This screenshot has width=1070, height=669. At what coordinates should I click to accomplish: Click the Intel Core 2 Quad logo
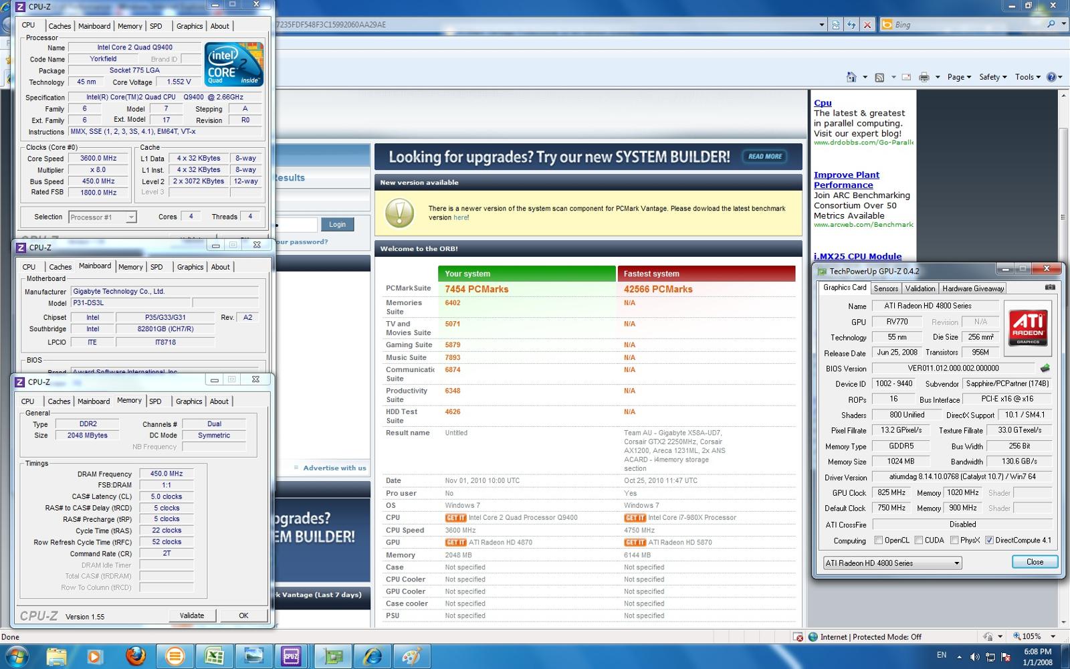click(234, 64)
